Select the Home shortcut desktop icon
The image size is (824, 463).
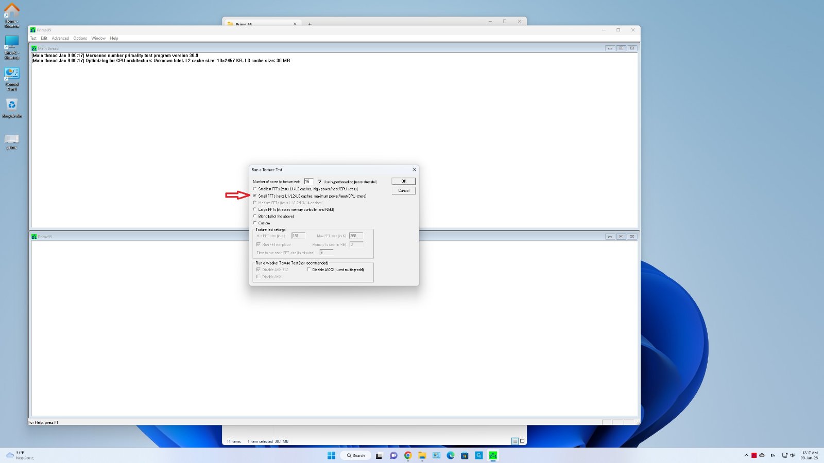[x=12, y=15]
